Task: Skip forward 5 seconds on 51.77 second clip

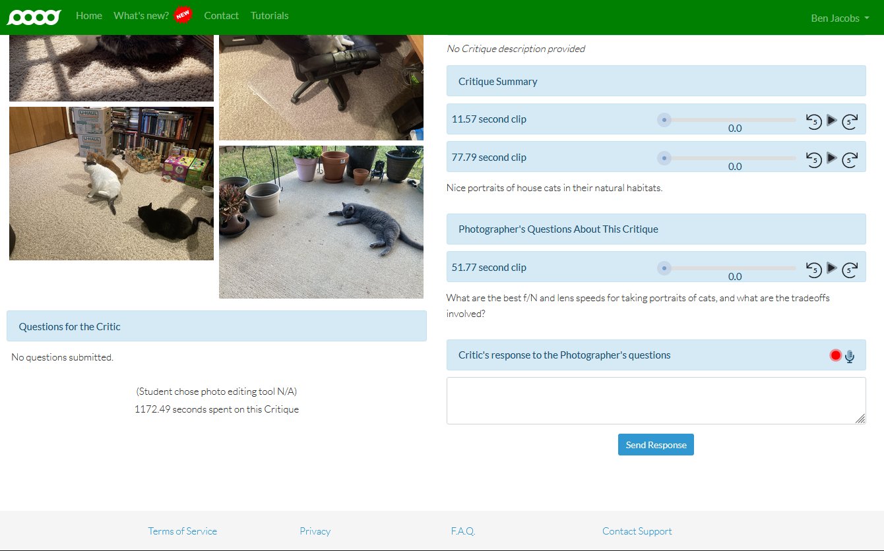Action: 850,269
